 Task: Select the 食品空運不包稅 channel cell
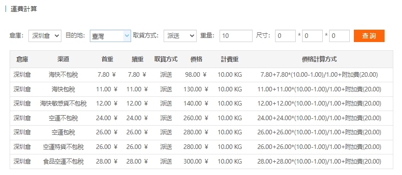coord(63,162)
